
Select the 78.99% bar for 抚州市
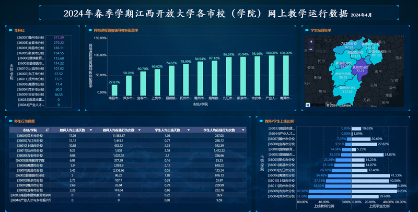[186, 80]
